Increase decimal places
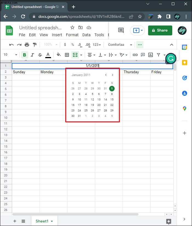192x226 pixels. pos(88,45)
